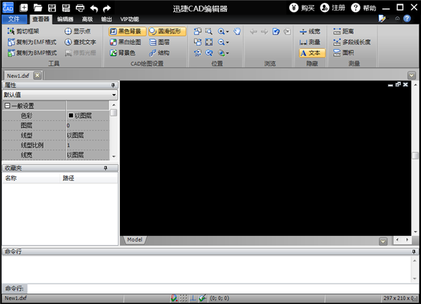Switch to the 输出 output tab

107,19
